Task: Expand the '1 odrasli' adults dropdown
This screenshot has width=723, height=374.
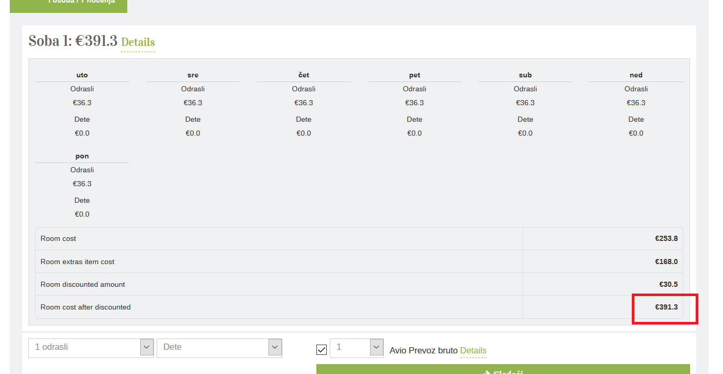Action: click(x=91, y=348)
